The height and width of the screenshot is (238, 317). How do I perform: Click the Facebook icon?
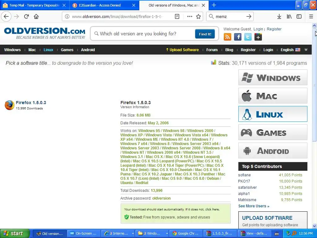coord(237,37)
